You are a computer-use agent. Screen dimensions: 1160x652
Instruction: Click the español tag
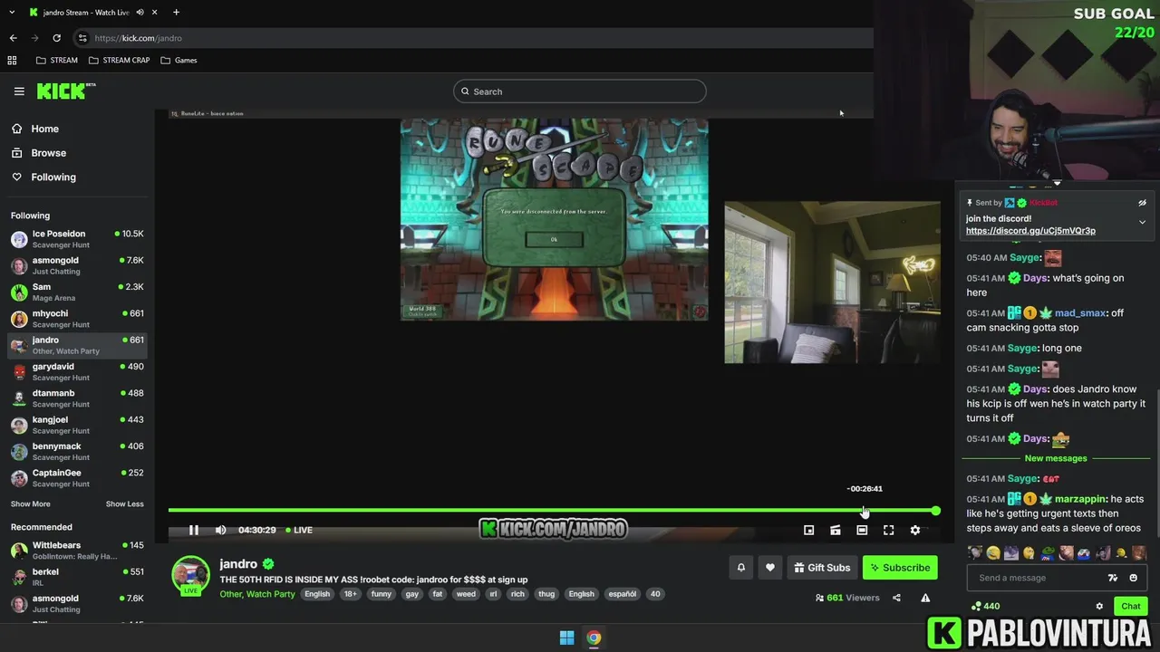coord(622,594)
